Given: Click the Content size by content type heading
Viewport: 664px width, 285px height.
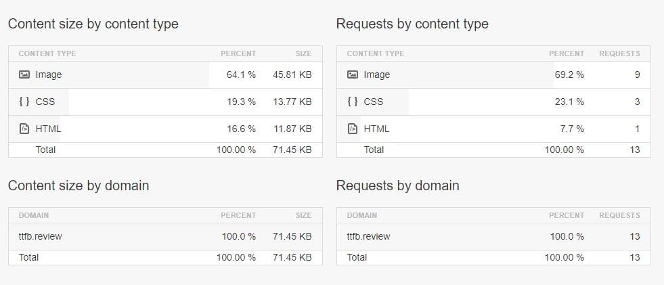Looking at the screenshot, I should 93,24.
